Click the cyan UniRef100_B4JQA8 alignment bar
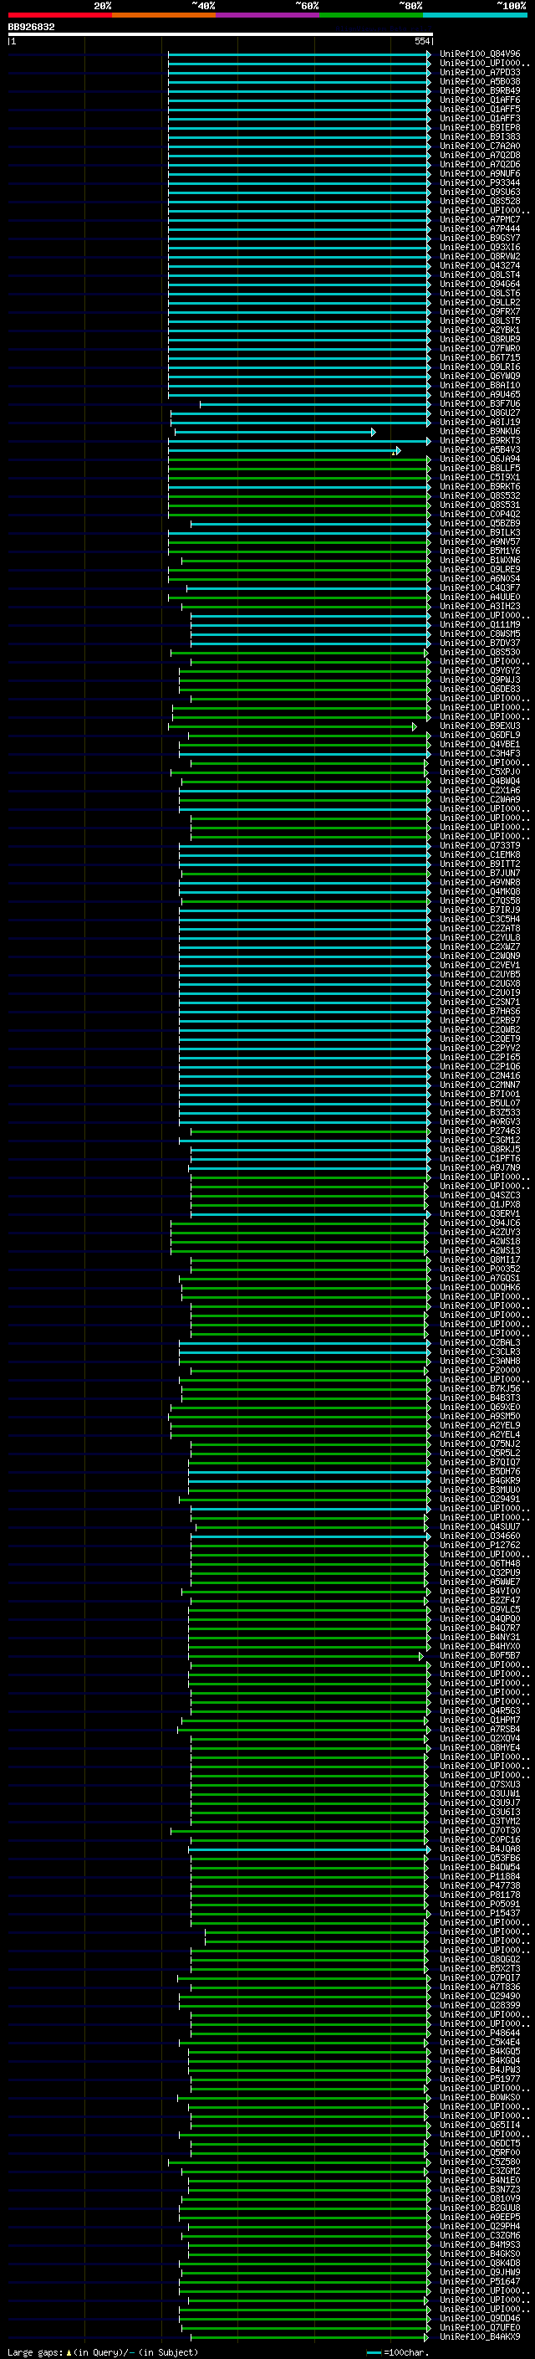The height and width of the screenshot is (2359, 535). pos(309,1849)
